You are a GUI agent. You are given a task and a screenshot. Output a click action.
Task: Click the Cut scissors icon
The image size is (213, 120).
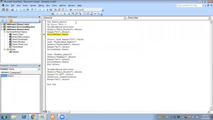tap(17, 10)
